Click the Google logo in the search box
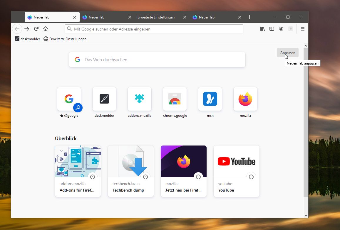Screen dimensions: 340x230 click(x=78, y=60)
